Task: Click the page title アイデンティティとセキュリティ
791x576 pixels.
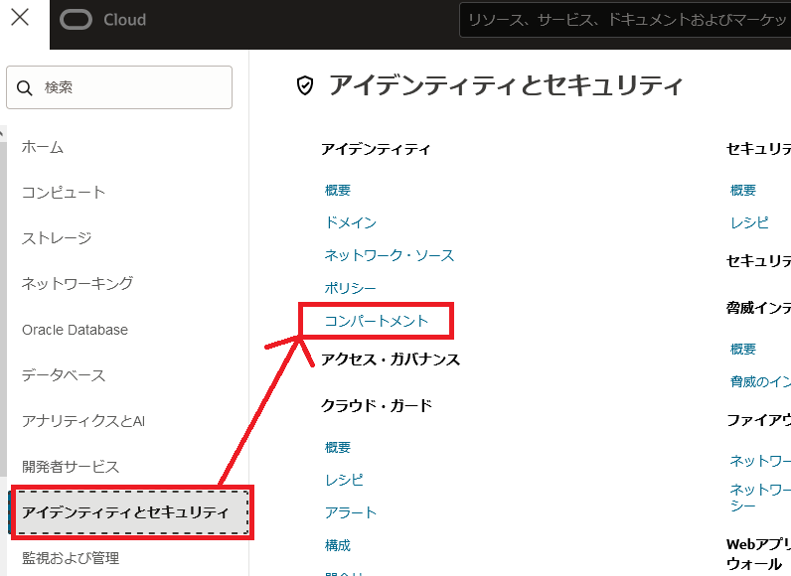Action: (506, 85)
